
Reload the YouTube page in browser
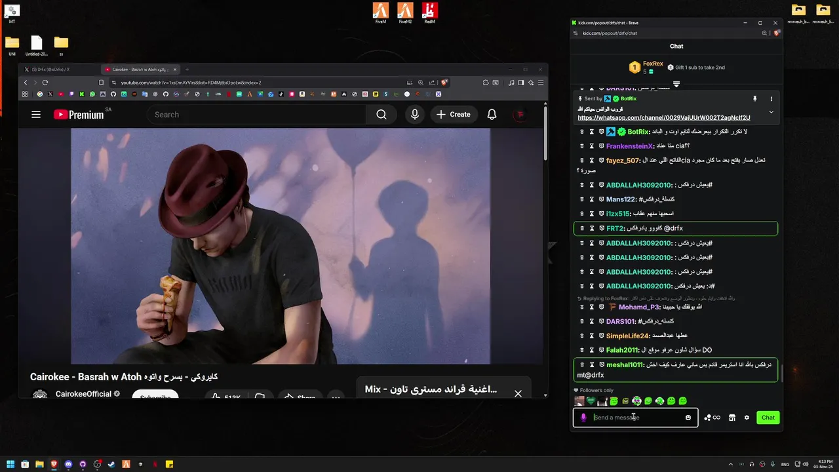click(x=45, y=83)
